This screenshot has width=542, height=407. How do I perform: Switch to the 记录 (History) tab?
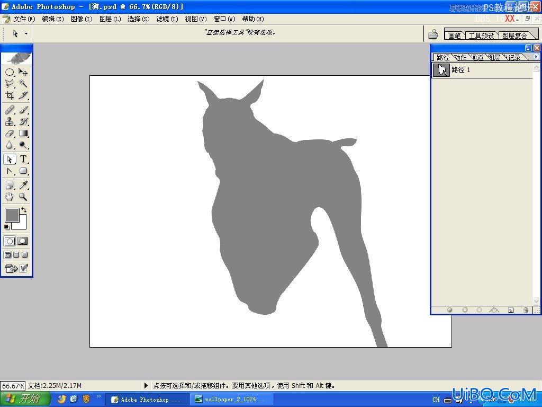[x=513, y=57]
